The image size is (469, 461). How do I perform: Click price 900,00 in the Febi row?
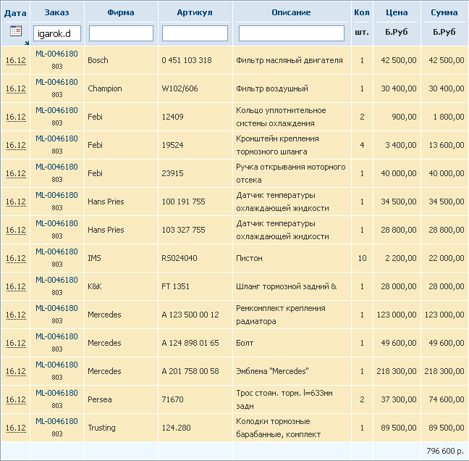click(x=404, y=117)
